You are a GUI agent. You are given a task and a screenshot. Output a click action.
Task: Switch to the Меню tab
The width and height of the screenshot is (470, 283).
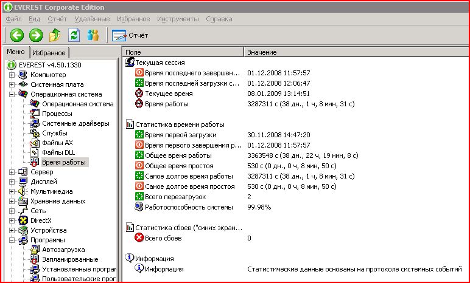point(16,52)
